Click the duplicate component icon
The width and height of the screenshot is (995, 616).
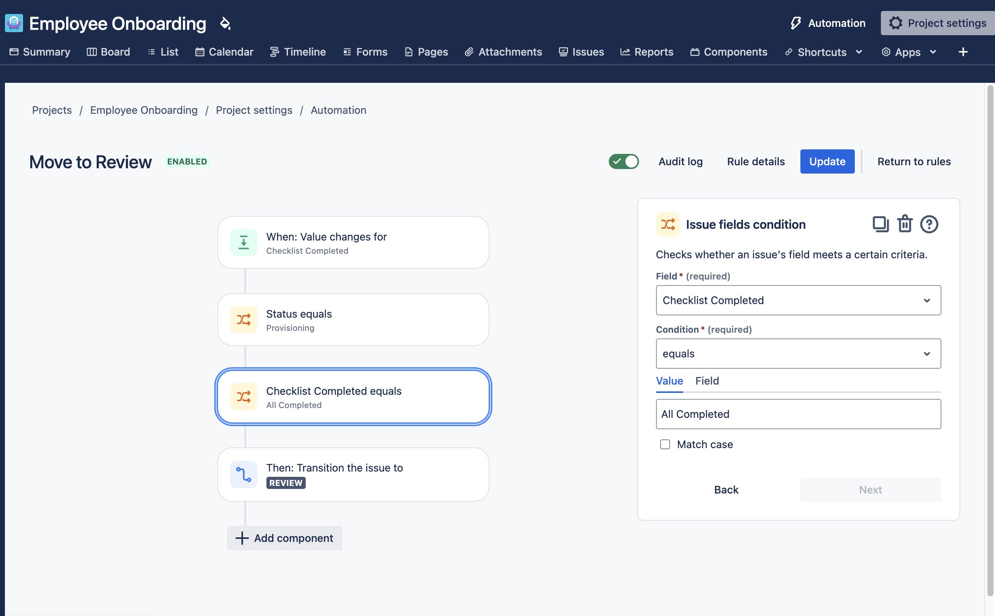pos(880,224)
